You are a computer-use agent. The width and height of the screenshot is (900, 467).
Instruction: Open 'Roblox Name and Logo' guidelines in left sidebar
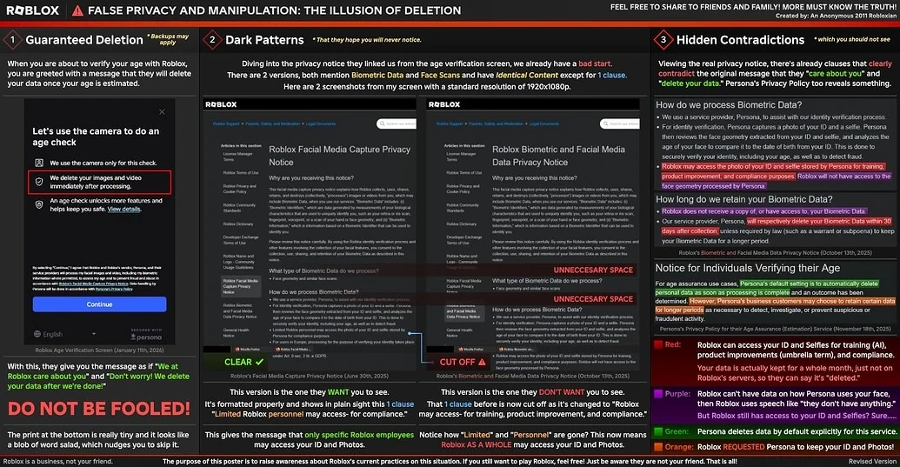coord(239,262)
